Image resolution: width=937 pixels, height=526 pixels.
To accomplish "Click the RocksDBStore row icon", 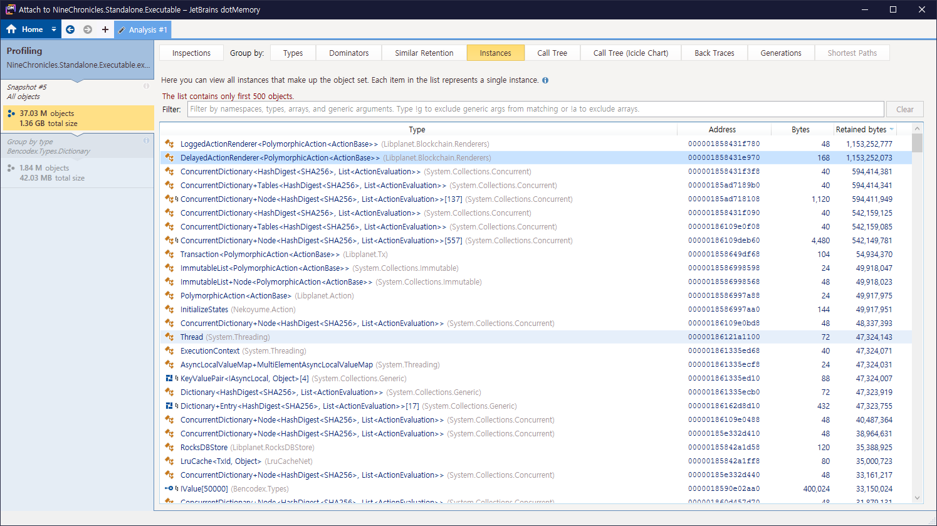I will pyautogui.click(x=169, y=447).
